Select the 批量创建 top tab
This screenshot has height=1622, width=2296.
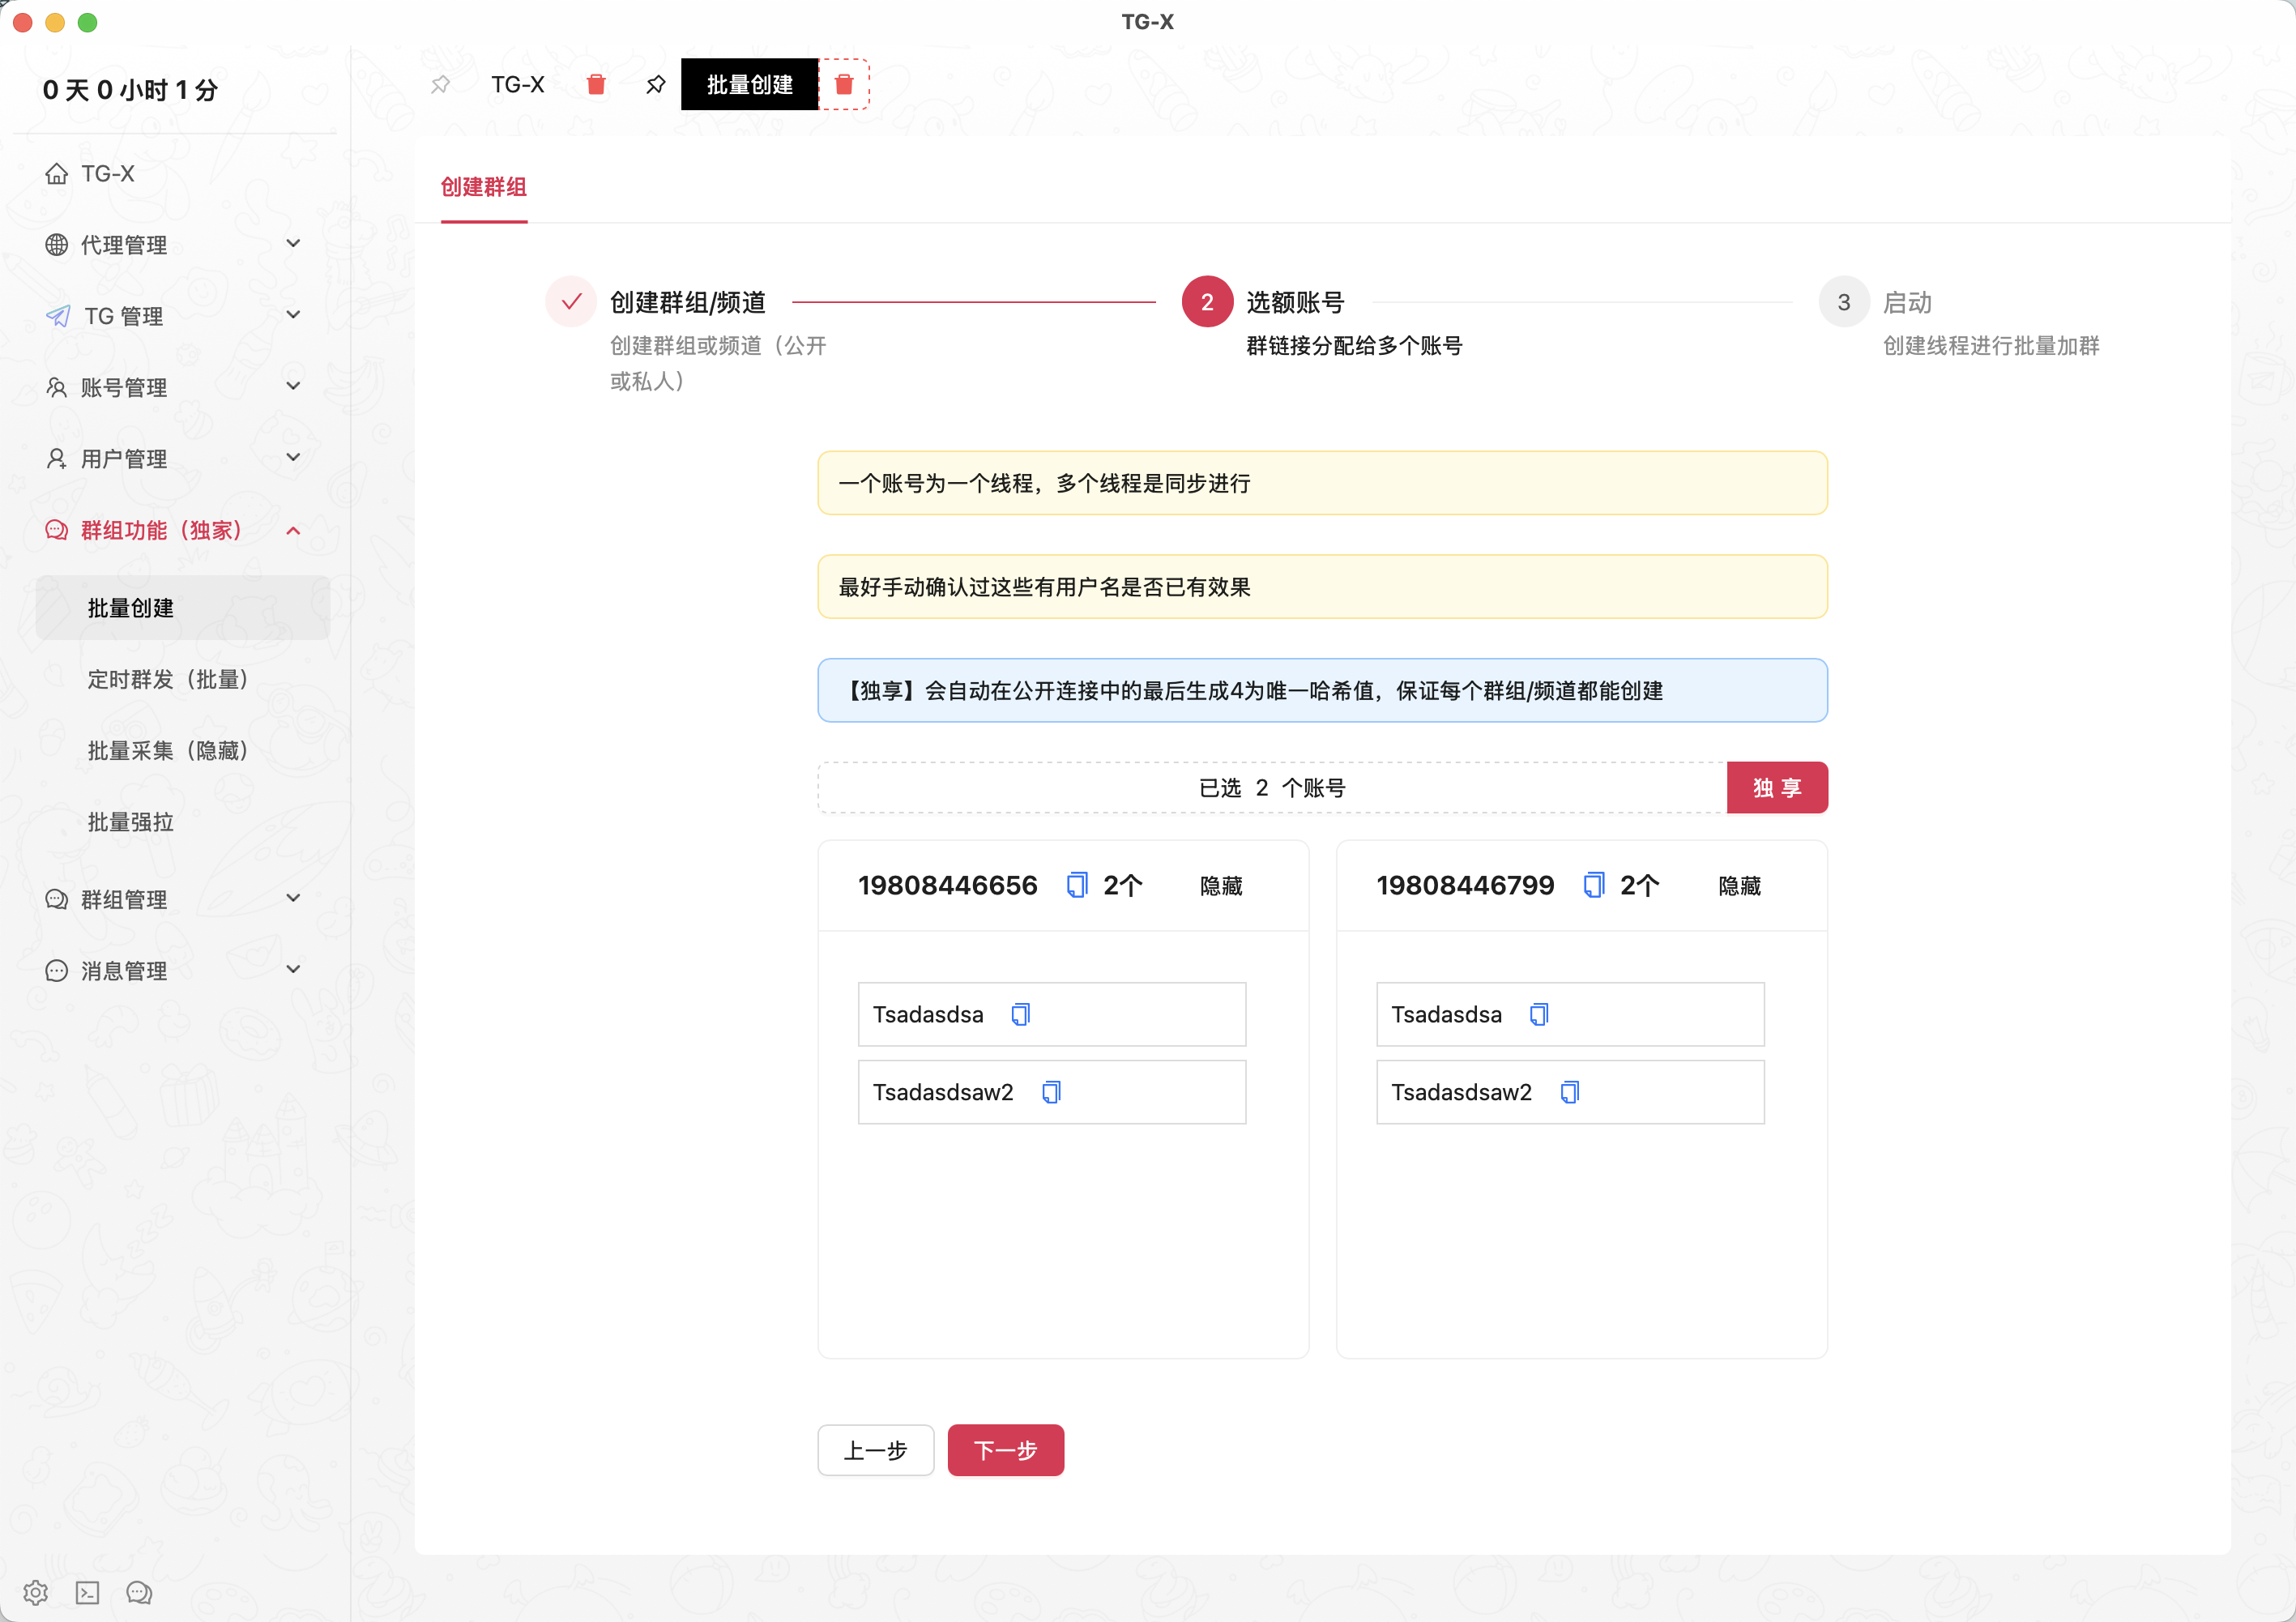(x=750, y=85)
